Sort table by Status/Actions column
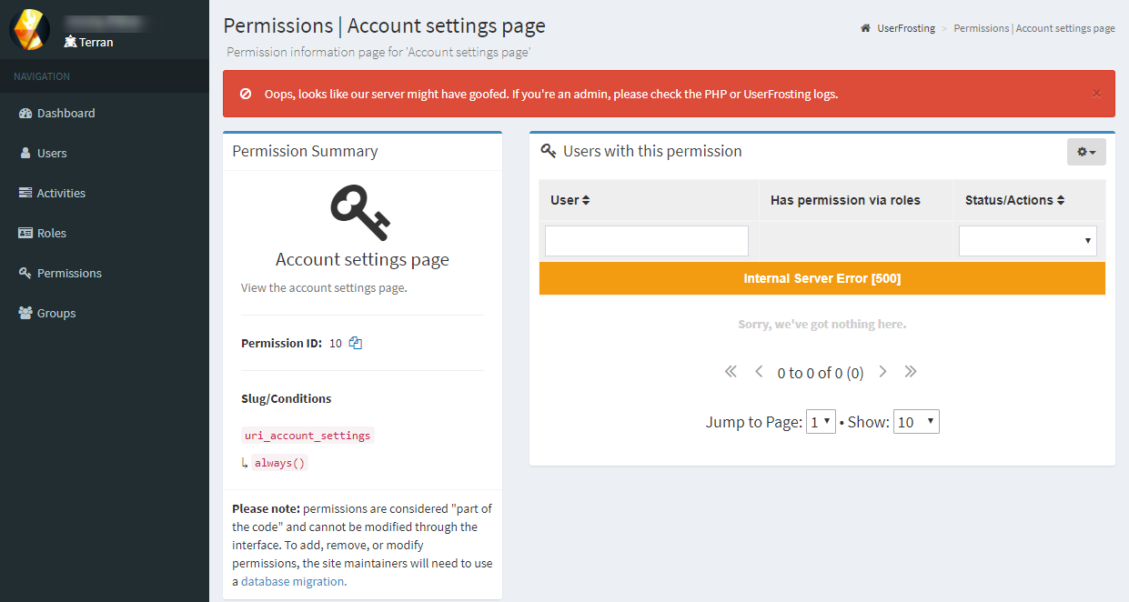The image size is (1129, 602). point(1014,200)
